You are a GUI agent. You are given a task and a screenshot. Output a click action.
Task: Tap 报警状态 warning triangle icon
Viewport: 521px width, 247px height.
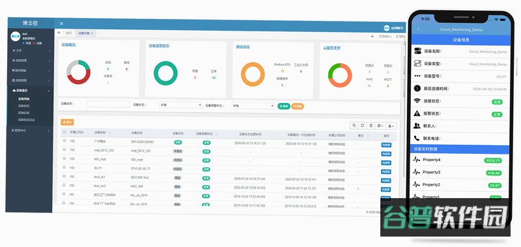[x=417, y=113]
